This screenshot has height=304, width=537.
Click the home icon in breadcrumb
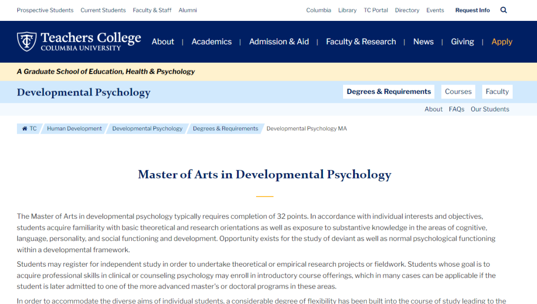tap(25, 128)
